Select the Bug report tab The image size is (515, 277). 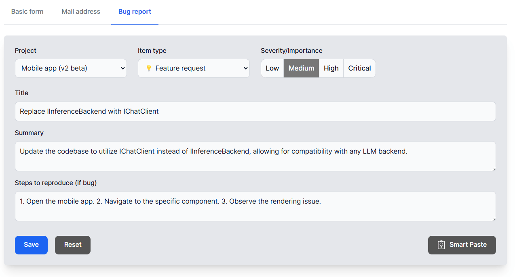[135, 12]
